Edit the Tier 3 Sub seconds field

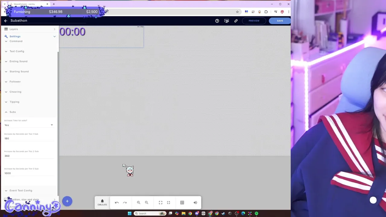coord(29,173)
